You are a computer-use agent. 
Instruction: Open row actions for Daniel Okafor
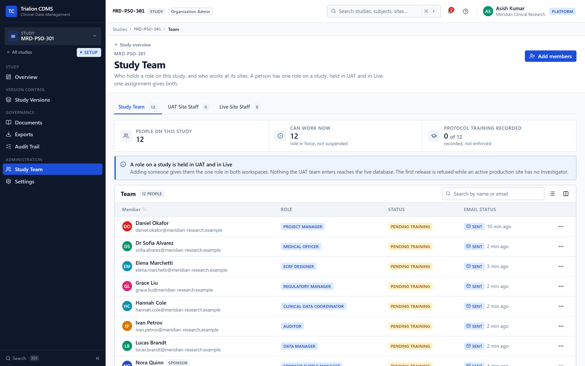point(561,227)
